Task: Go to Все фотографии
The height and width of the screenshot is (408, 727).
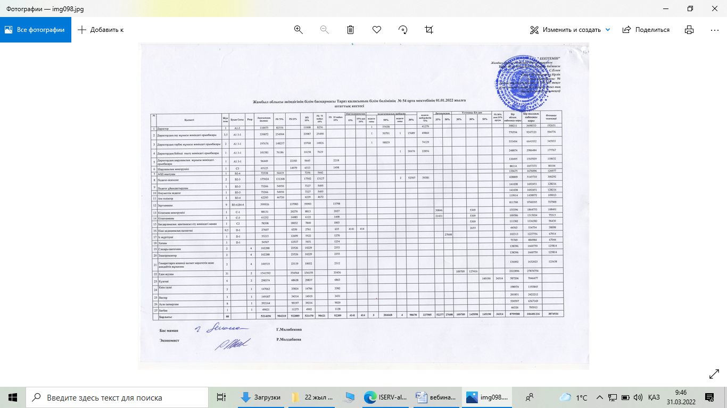Action: click(35, 30)
